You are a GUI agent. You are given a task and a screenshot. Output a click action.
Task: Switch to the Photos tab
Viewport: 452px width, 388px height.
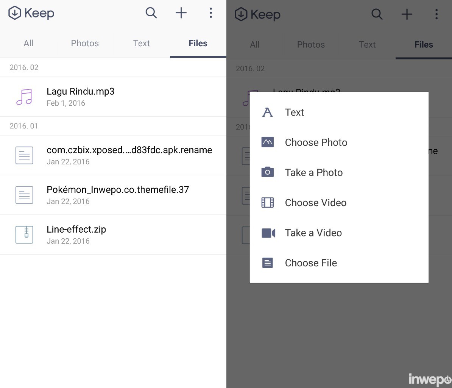tap(84, 43)
